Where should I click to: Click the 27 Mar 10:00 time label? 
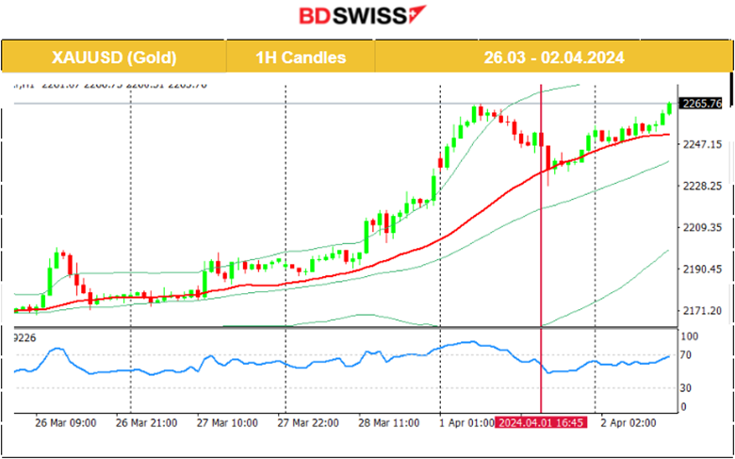[x=228, y=424]
